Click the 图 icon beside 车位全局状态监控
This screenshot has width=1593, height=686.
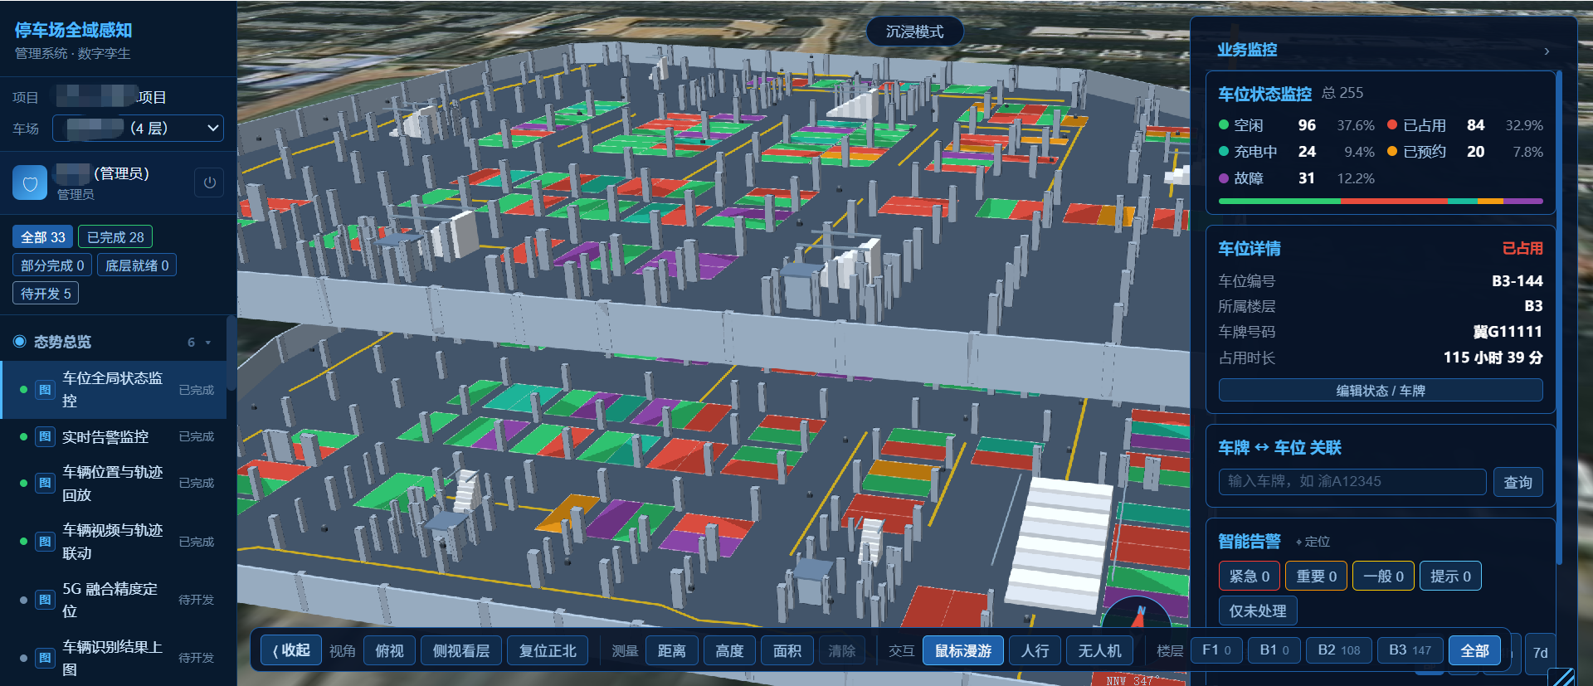pyautogui.click(x=45, y=390)
